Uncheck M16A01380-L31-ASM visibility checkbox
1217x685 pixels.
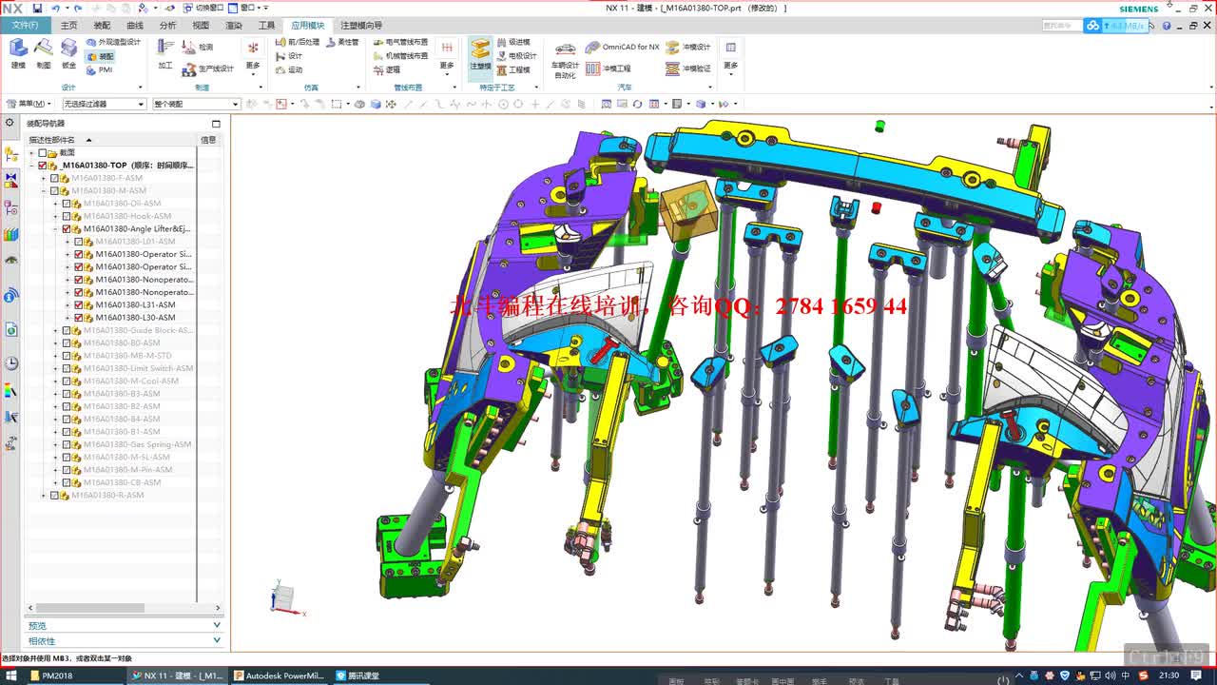[x=79, y=305]
